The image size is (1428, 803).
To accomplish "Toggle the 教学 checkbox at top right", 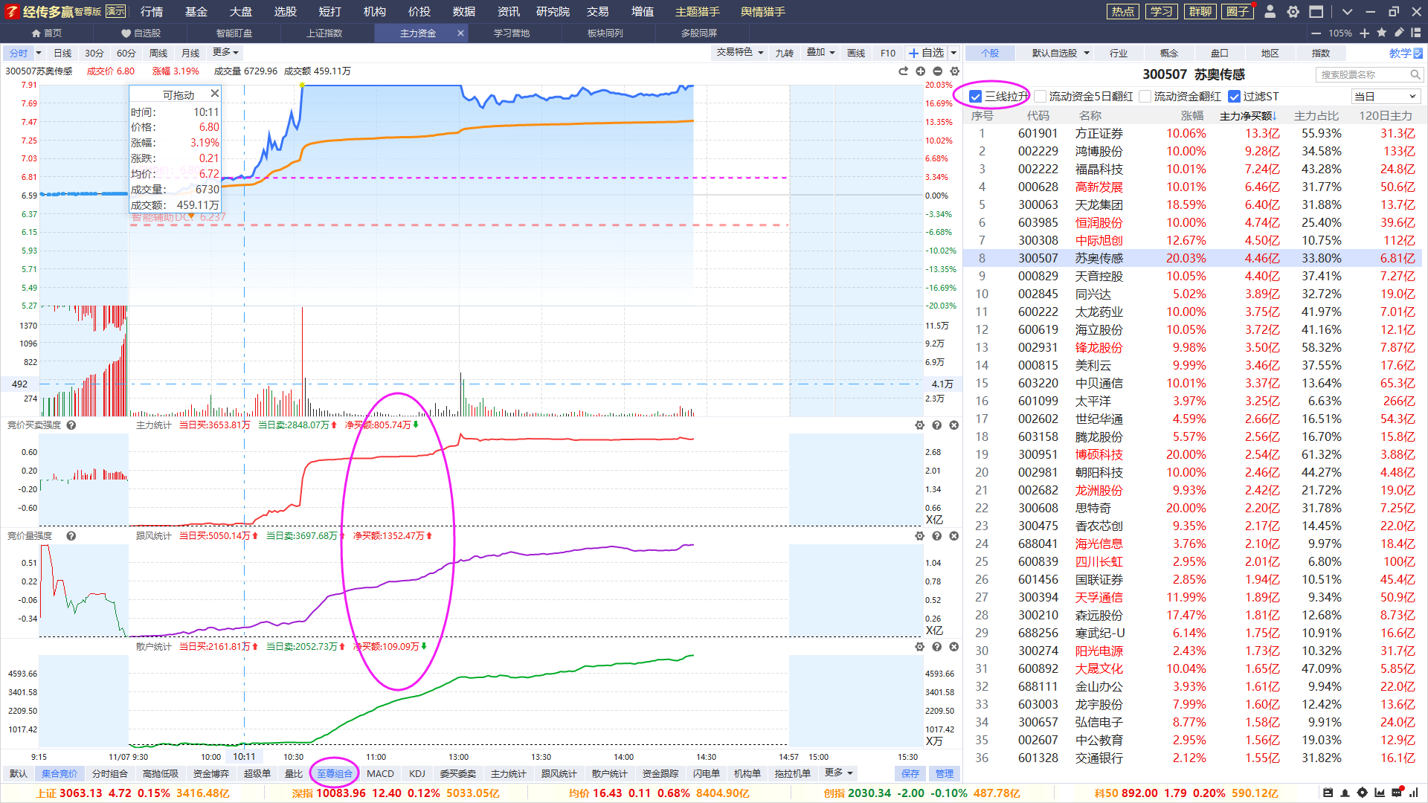I will [1418, 54].
